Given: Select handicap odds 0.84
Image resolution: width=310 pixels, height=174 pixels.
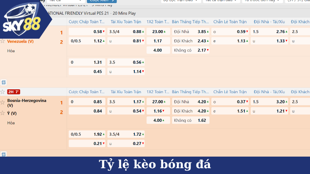Looking at the screenshot, I should point(87,111).
